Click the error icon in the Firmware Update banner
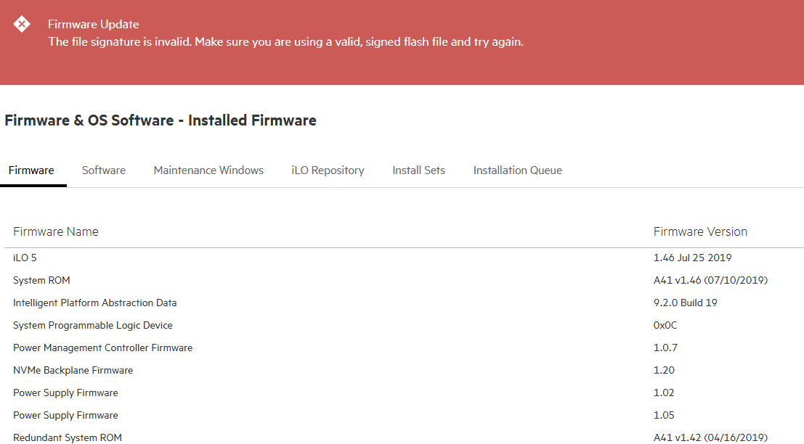 pos(22,24)
